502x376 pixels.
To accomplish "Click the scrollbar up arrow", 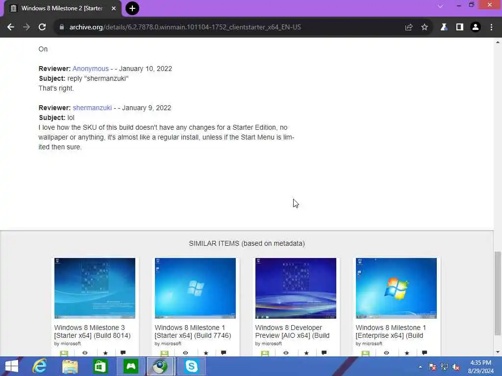I will (x=498, y=42).
